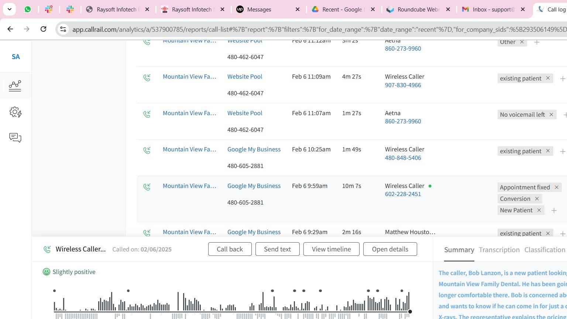Open phone number 480-848-5406
This screenshot has width=567, height=319.
(403, 158)
